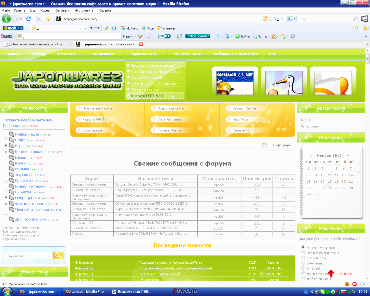The width and height of the screenshot is (370, 296).
Task: Click the Ключи к ESET NOD link
Action: [147, 96]
